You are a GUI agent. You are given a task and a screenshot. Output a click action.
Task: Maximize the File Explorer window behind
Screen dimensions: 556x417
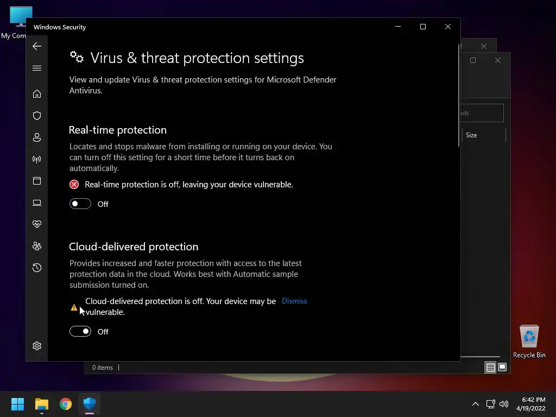pos(473,61)
